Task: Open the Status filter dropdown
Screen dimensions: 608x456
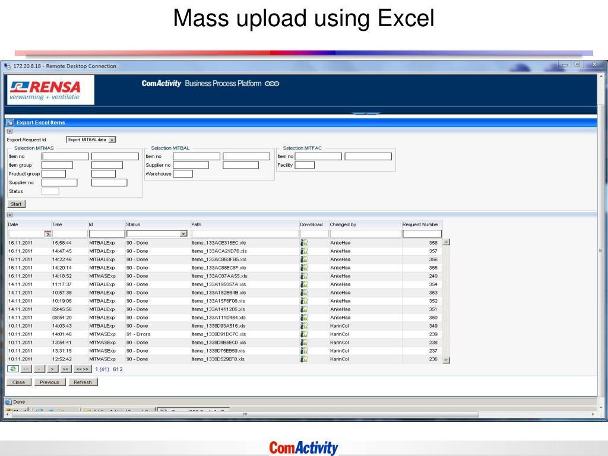Action: click(x=183, y=234)
